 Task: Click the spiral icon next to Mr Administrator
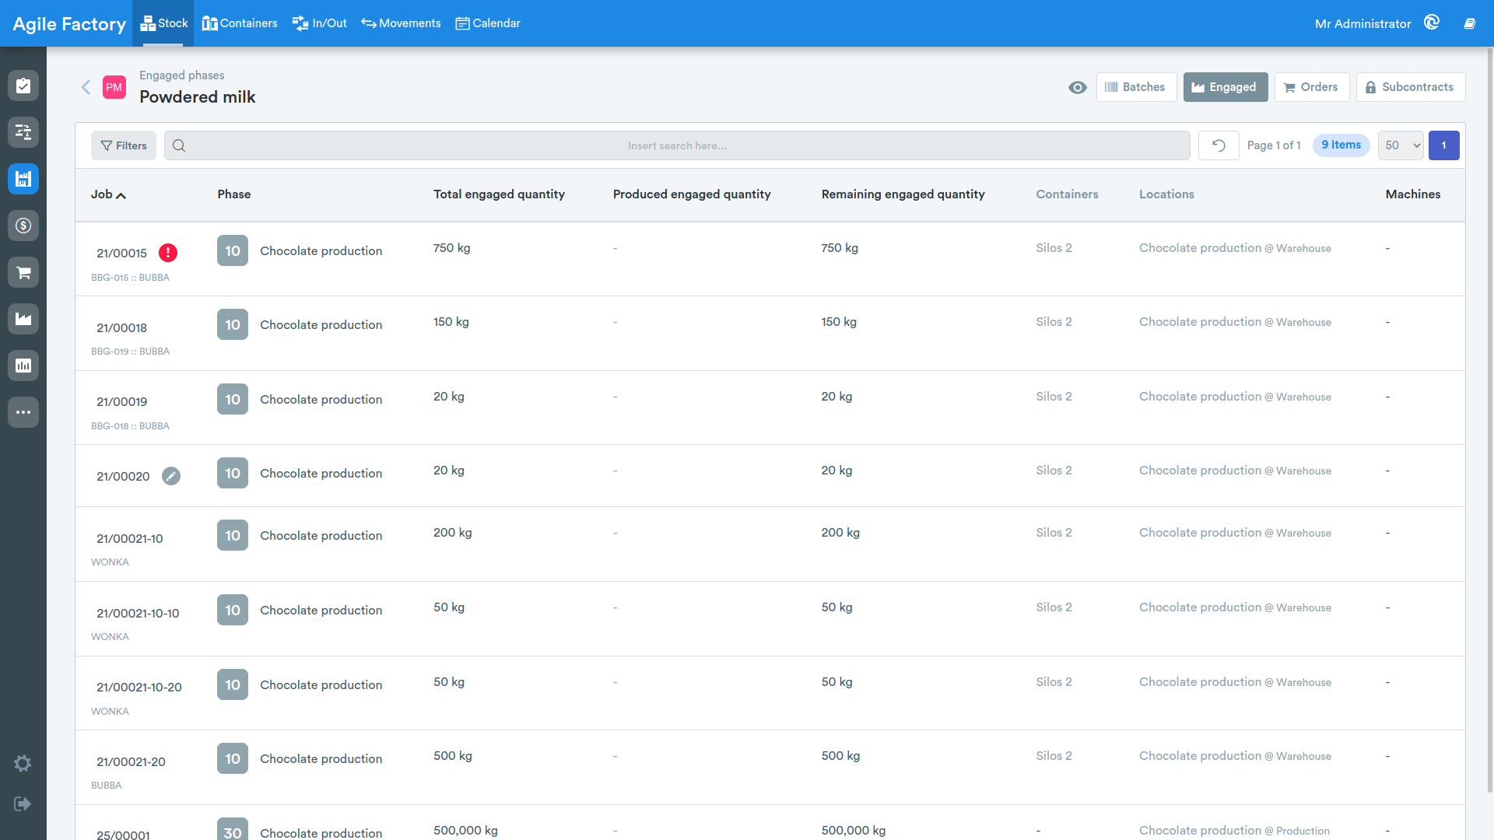coord(1432,23)
